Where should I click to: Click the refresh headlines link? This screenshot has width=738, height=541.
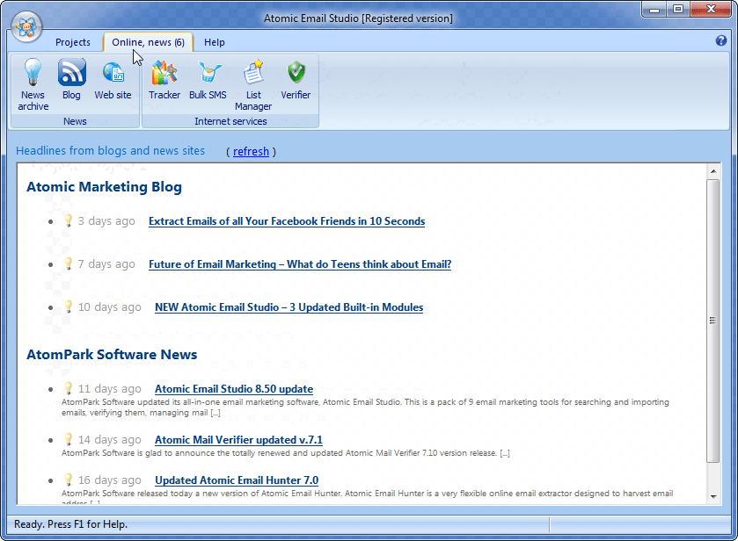[251, 152]
